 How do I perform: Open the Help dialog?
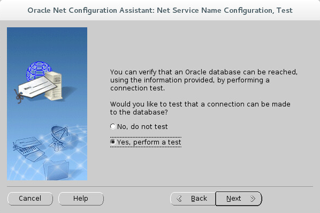pyautogui.click(x=81, y=199)
